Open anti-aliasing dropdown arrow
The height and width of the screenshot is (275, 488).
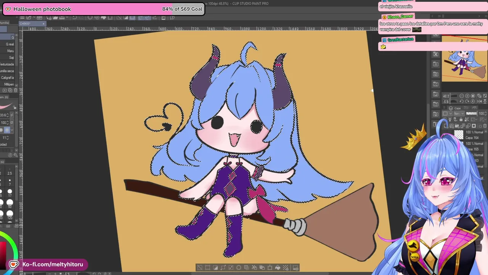click(12, 129)
